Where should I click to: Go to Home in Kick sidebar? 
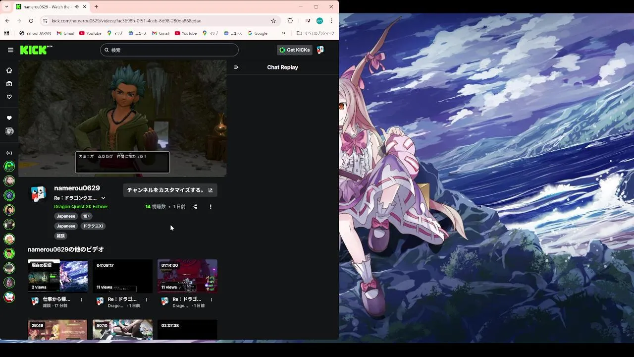click(9, 70)
